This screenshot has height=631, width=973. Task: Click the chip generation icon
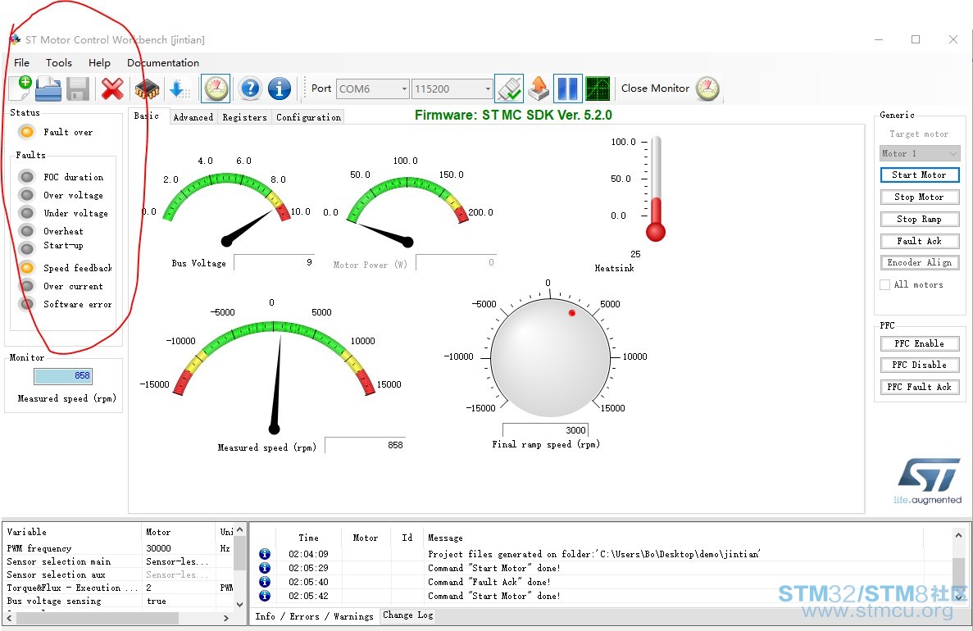[x=147, y=89]
